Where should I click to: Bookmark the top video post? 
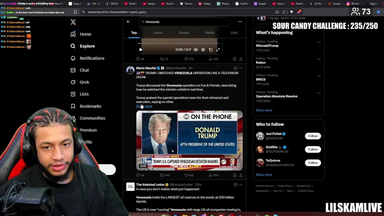point(235,59)
